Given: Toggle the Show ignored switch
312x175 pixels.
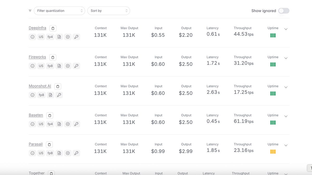Looking at the screenshot, I should (284, 11).
